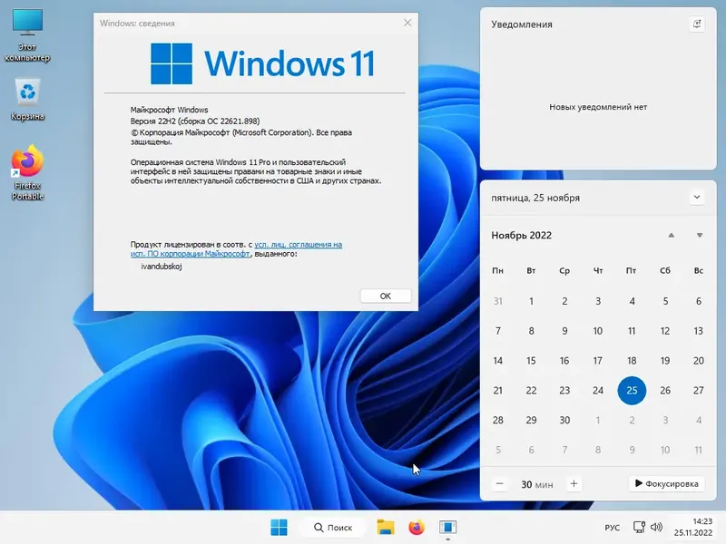Image resolution: width=726 pixels, height=544 pixels.
Task: Start a Фокусировка focus session
Action: coord(666,483)
